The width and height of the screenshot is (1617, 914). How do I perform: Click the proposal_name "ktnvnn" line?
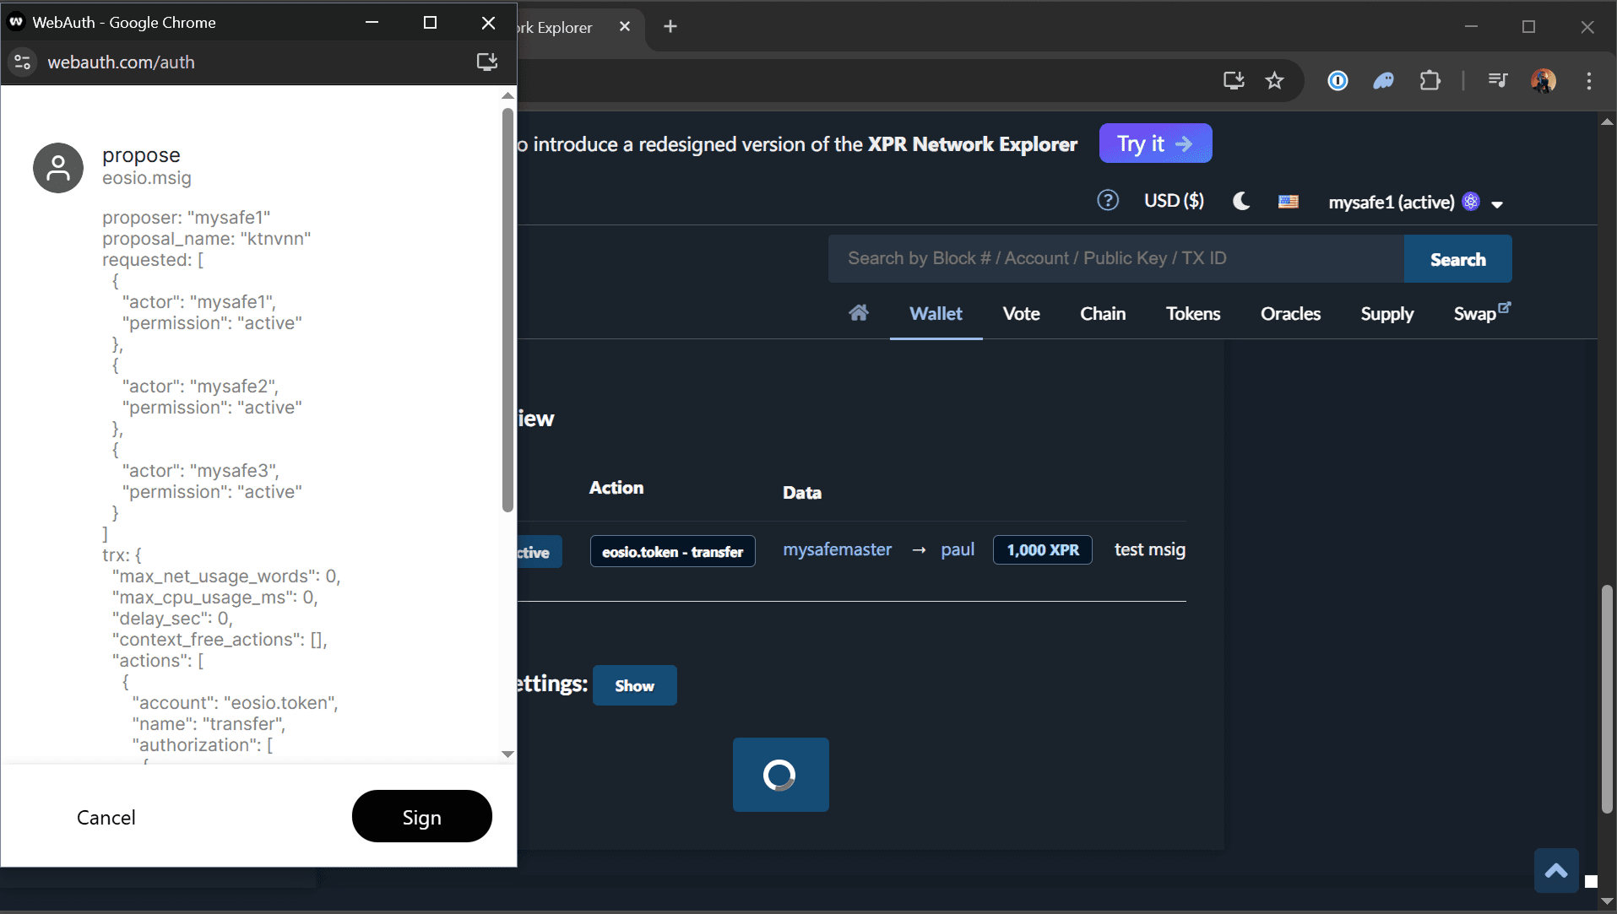(207, 239)
